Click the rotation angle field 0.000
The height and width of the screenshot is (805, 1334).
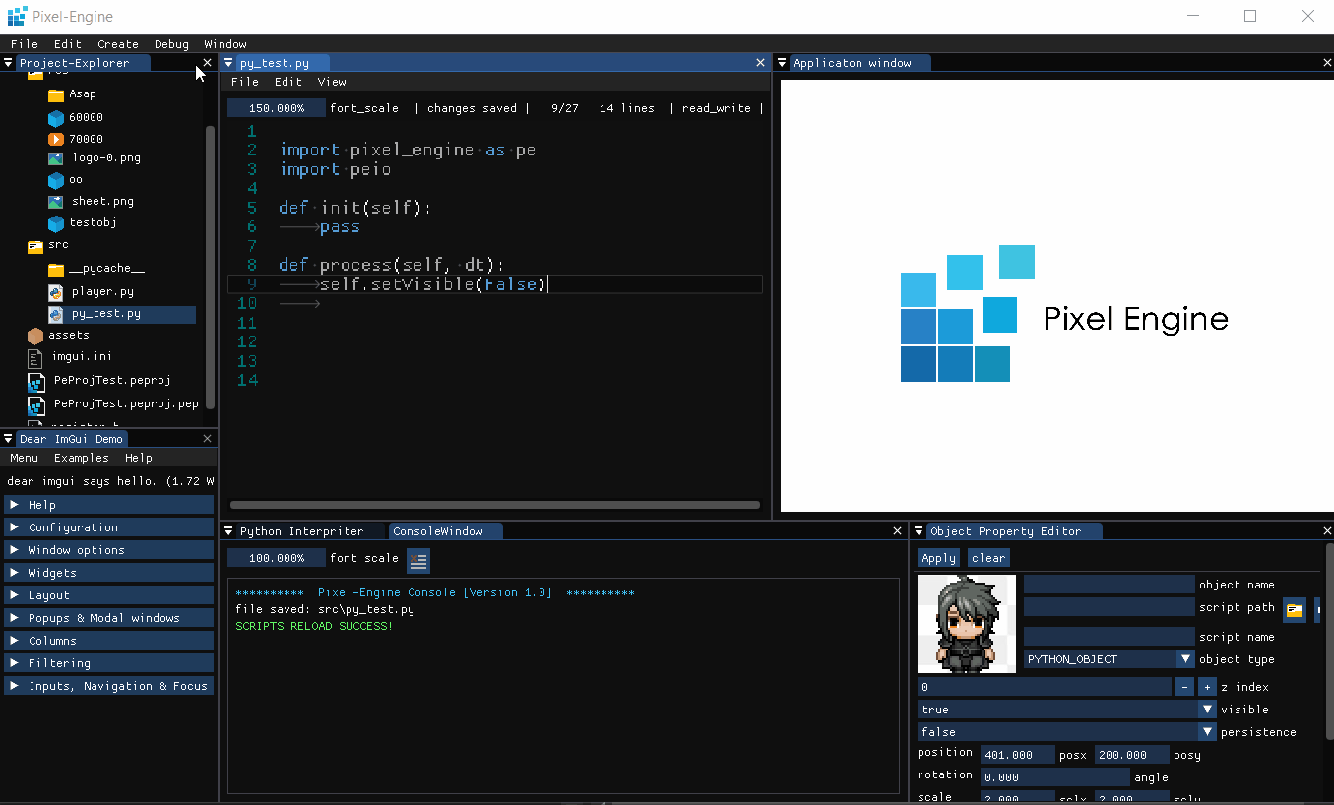click(1054, 777)
